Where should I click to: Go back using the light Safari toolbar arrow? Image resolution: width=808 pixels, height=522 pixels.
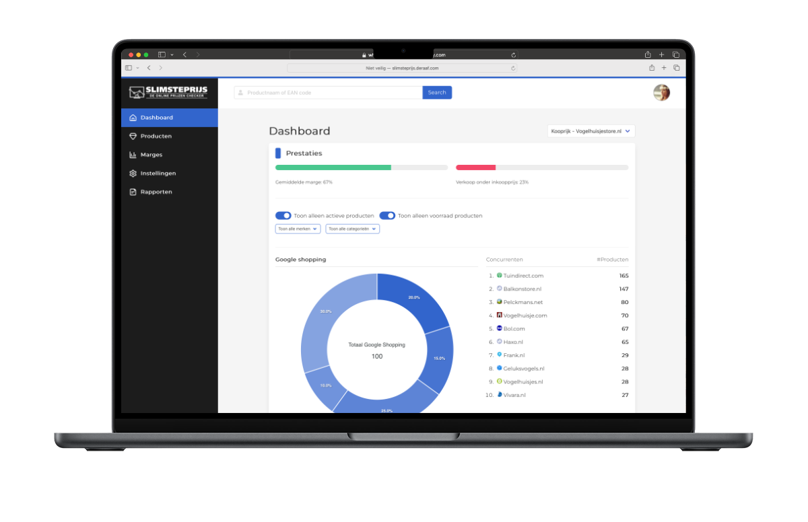(x=149, y=68)
